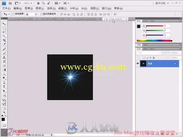Click the foreground color swatch in Color panel
This screenshot has height=137, width=183.
(139, 26)
